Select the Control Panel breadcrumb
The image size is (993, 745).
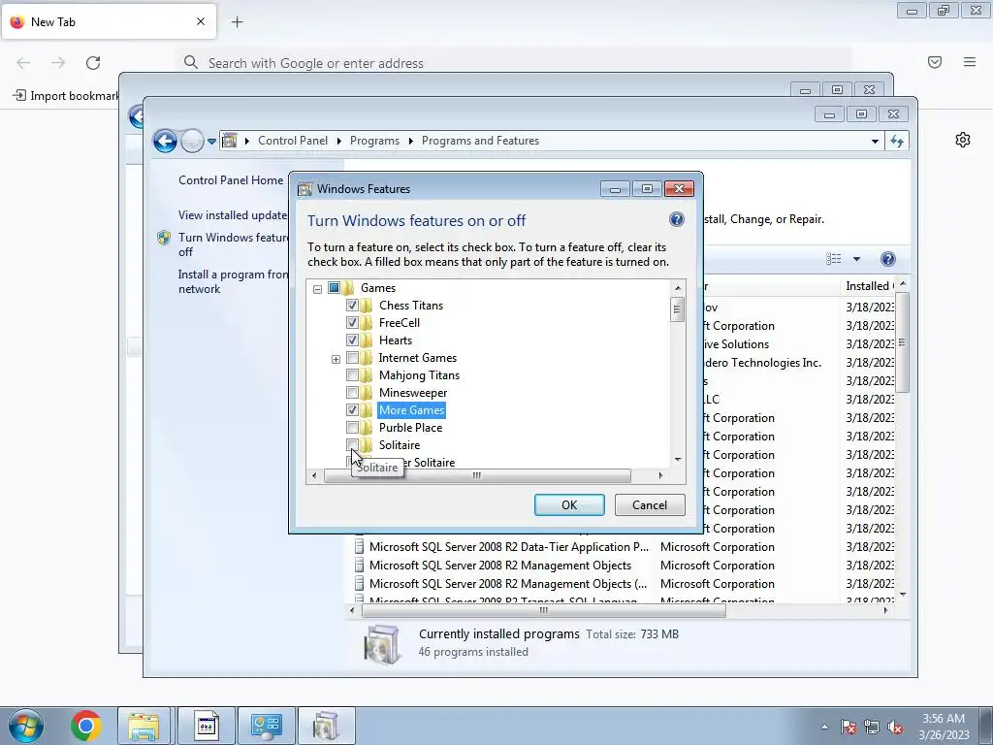point(293,141)
